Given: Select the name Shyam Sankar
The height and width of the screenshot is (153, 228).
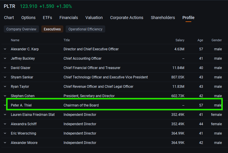Looking at the screenshot, I should [x=22, y=77].
